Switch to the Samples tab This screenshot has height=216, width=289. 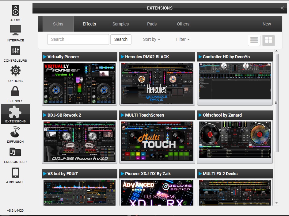pyautogui.click(x=120, y=24)
